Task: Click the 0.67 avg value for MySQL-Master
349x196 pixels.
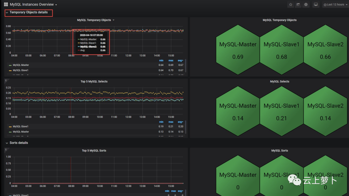Action: pos(181,65)
